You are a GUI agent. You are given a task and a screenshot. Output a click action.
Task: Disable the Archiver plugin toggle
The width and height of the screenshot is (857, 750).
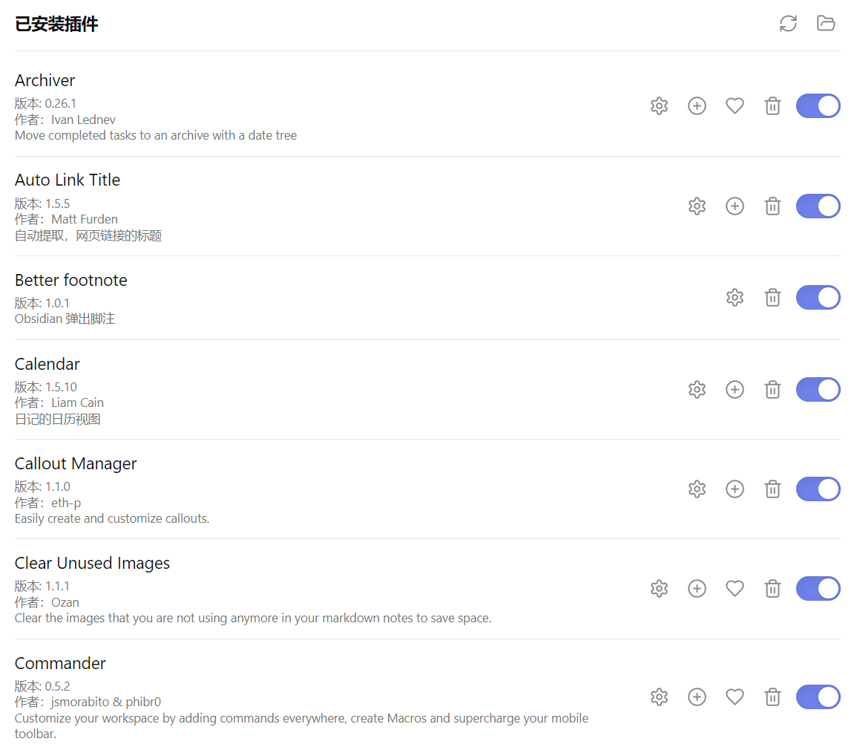point(818,105)
